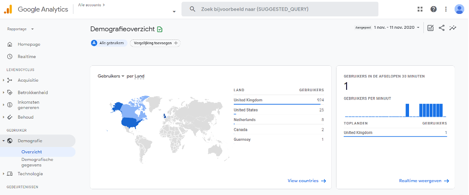Click the Guernsey table row
The image size is (469, 195).
[x=279, y=140]
